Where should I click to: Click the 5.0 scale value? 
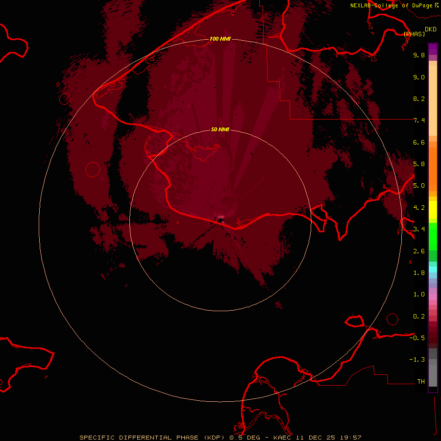coord(419,186)
